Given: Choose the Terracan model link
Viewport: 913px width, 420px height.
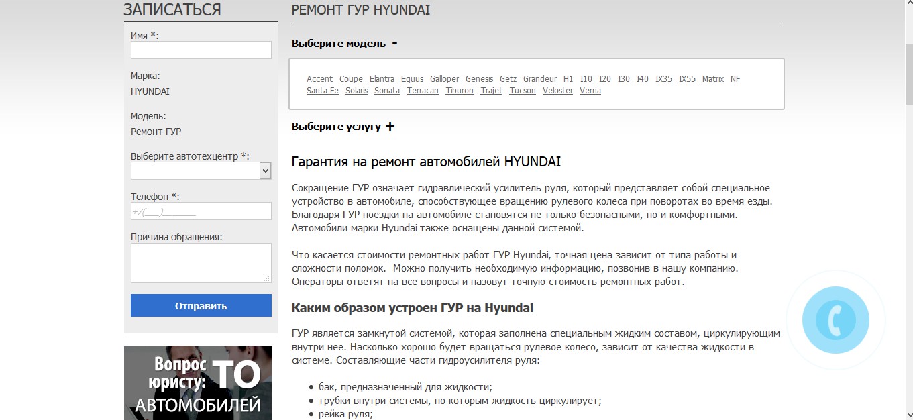Looking at the screenshot, I should point(423,91).
